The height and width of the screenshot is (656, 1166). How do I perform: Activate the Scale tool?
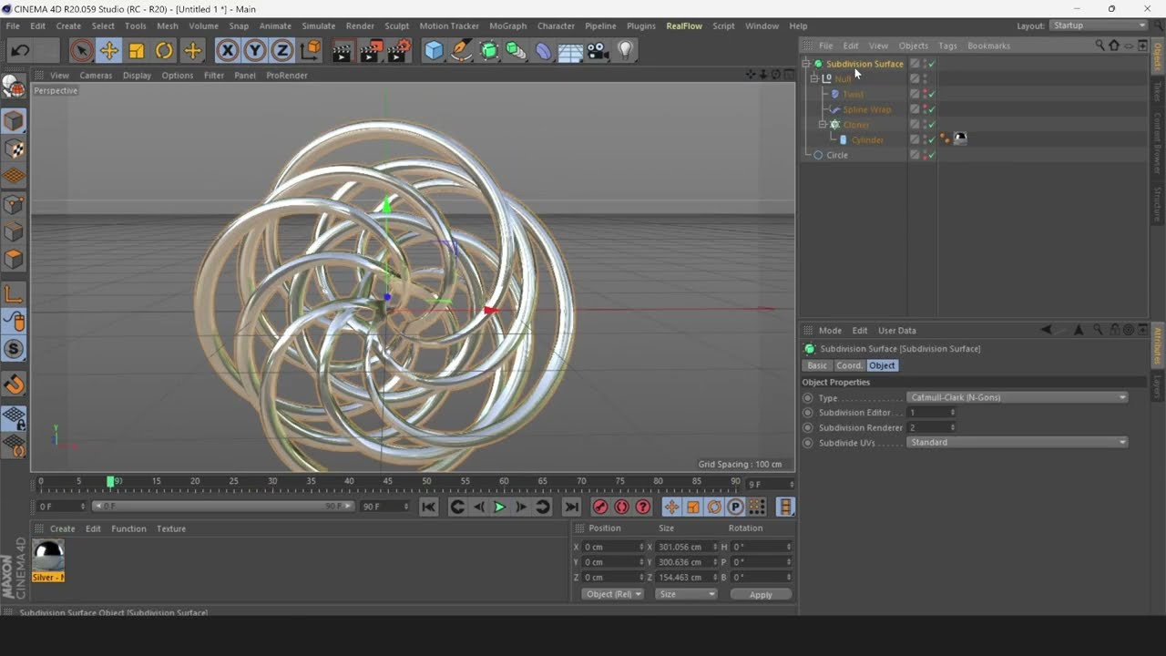(137, 51)
